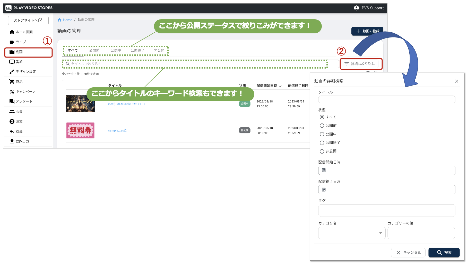Select the 公開中 radio option
Viewport: 467px width, 264px height.
[x=322, y=134]
